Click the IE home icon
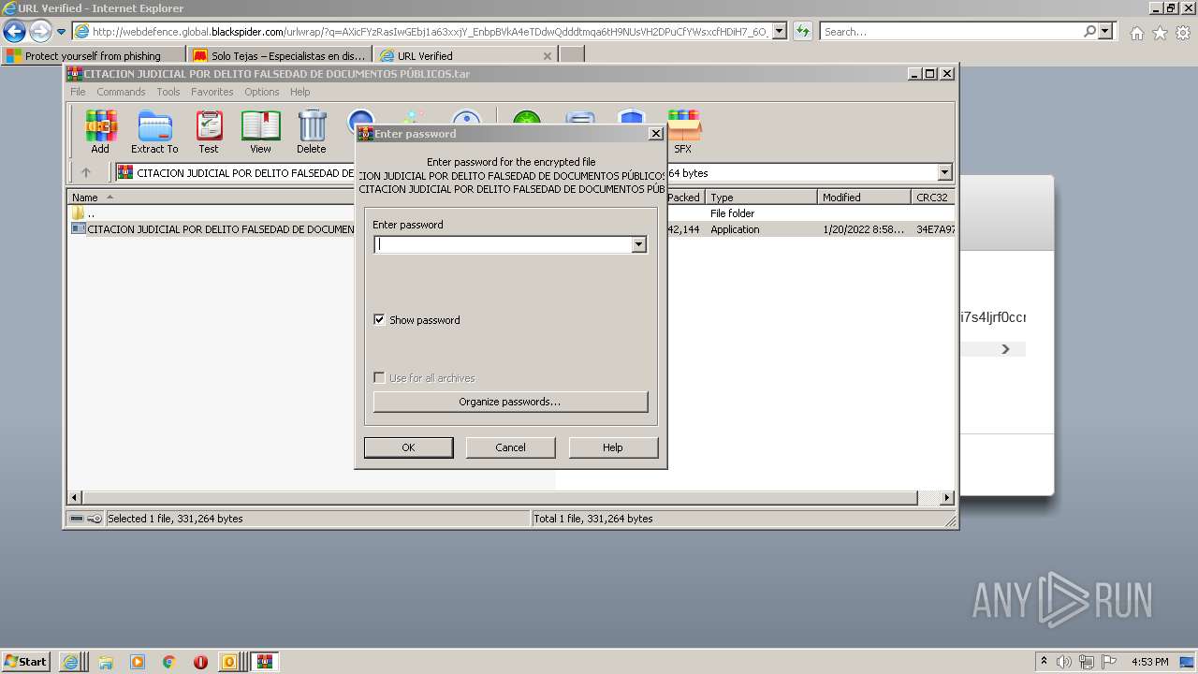 coord(1136,33)
